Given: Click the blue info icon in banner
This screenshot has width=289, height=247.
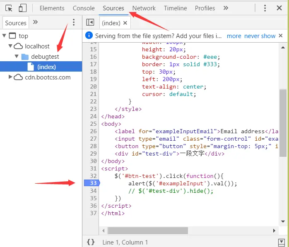Looking at the screenshot, I should (x=89, y=35).
